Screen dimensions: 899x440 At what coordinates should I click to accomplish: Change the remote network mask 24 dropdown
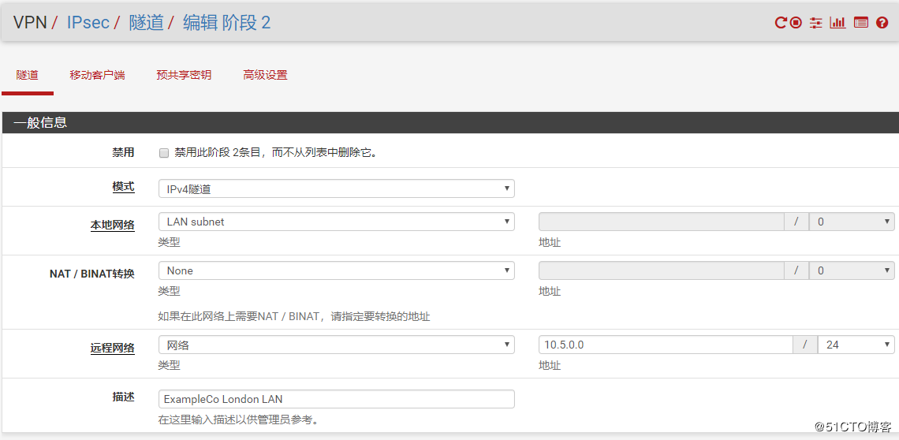click(856, 345)
